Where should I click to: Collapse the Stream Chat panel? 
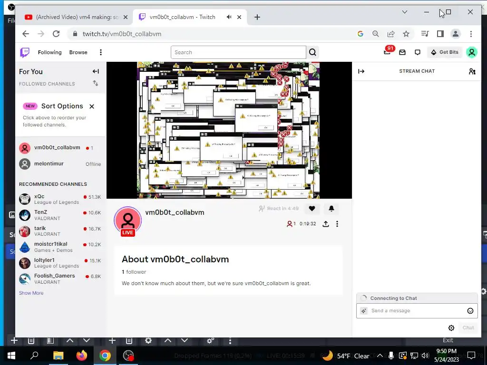click(361, 71)
